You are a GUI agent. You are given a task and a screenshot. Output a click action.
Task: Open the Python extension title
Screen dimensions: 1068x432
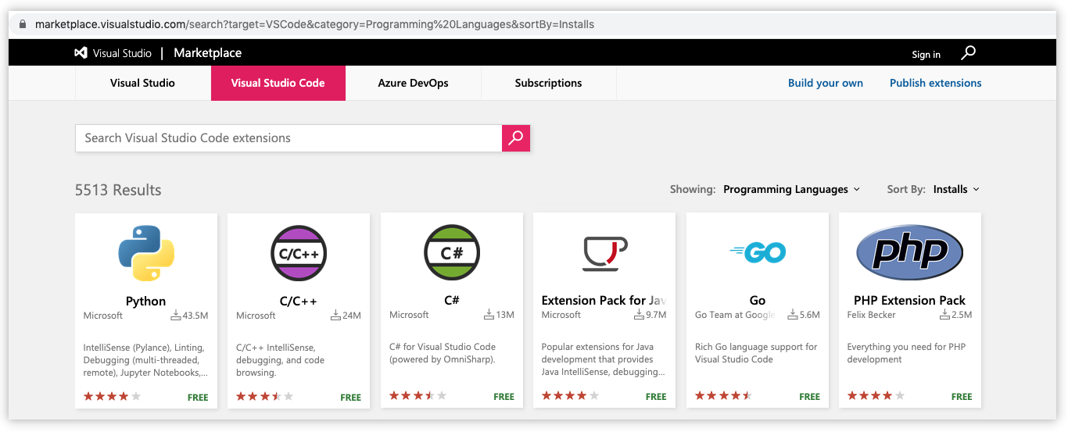(146, 301)
